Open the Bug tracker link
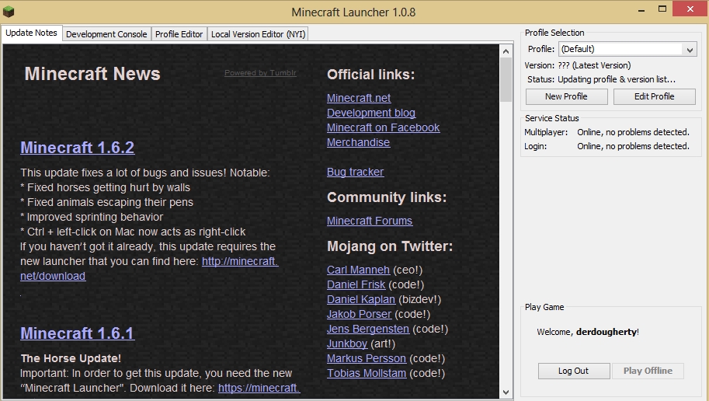This screenshot has height=401, width=709. (x=355, y=172)
